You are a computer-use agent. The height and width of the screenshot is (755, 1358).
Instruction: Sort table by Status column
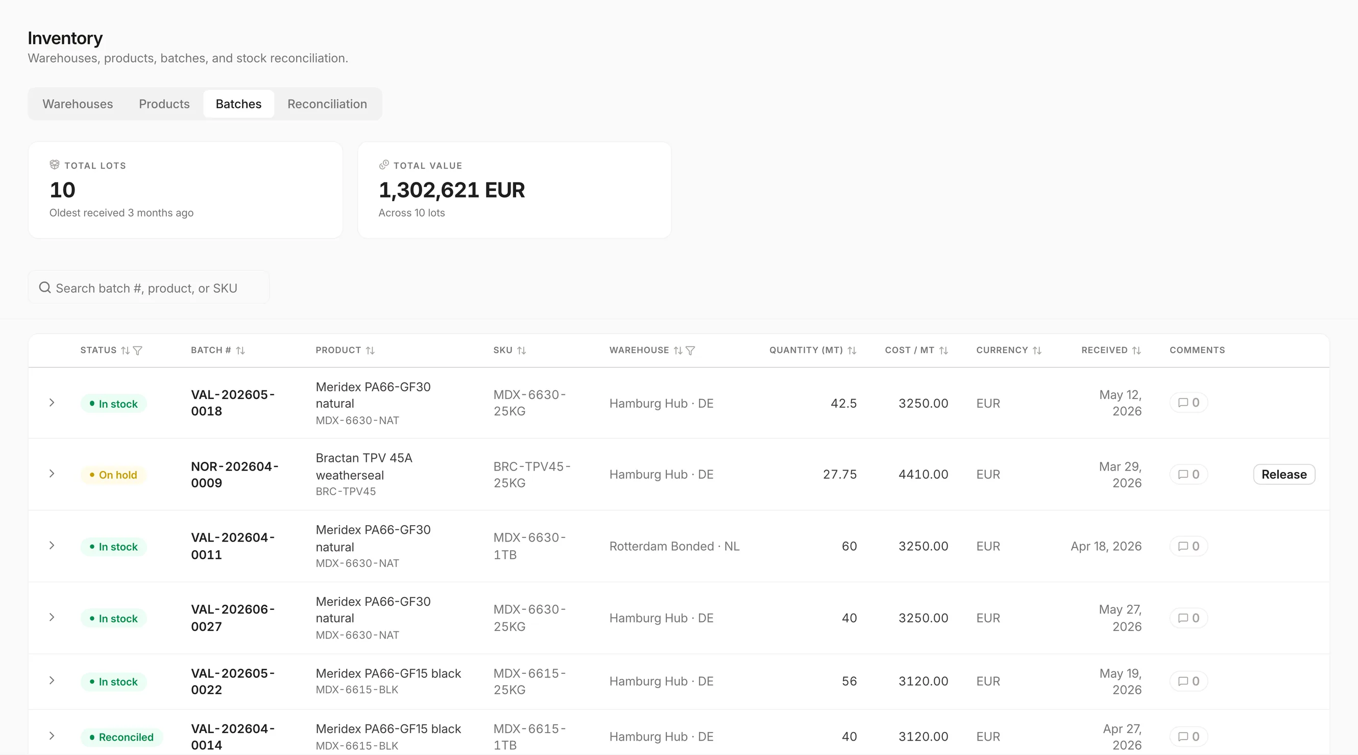[125, 350]
